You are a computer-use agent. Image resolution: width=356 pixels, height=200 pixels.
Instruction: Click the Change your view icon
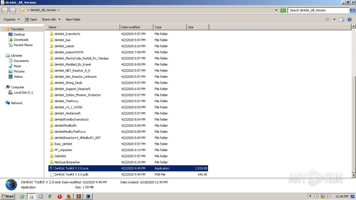(x=328, y=19)
